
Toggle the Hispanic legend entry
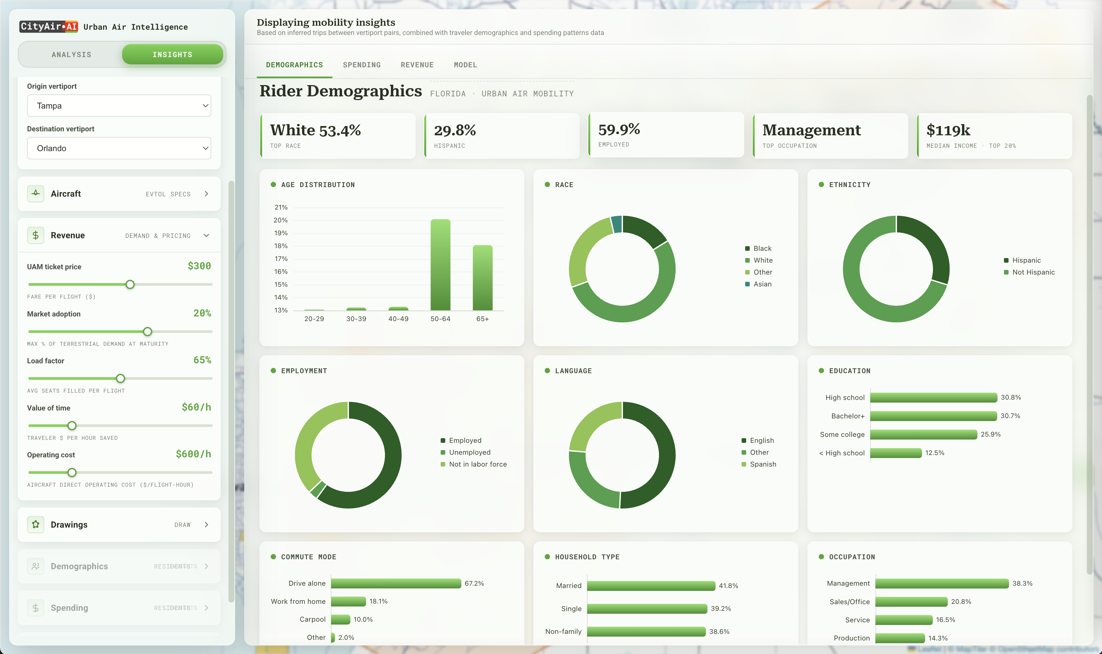point(1022,260)
